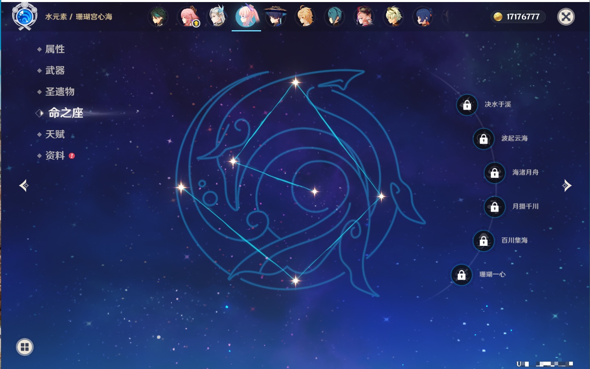Select the silver-haired character avatar

click(x=217, y=17)
